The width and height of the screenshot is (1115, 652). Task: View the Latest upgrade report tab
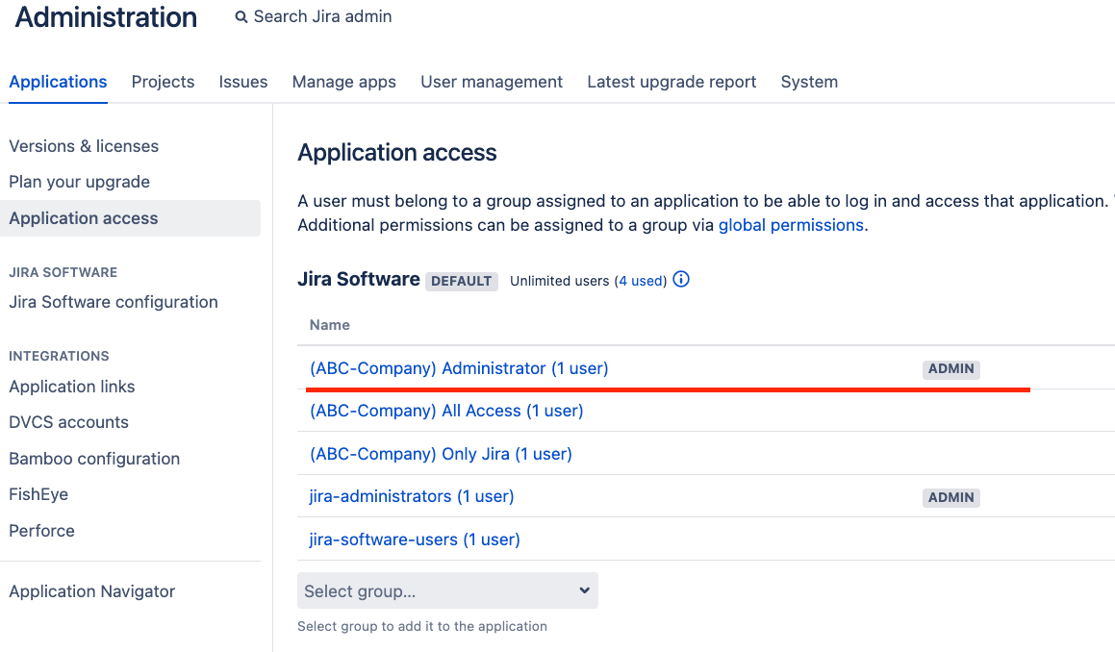coord(672,82)
